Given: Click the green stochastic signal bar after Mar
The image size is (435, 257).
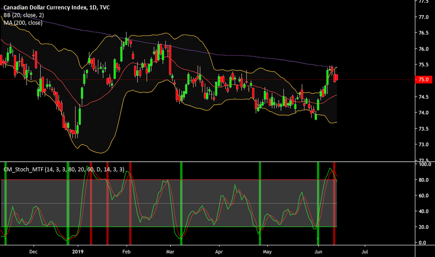Looking at the screenshot, I should coord(182,203).
